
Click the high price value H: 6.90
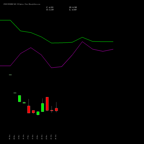pyautogui.click(x=73, y=7)
